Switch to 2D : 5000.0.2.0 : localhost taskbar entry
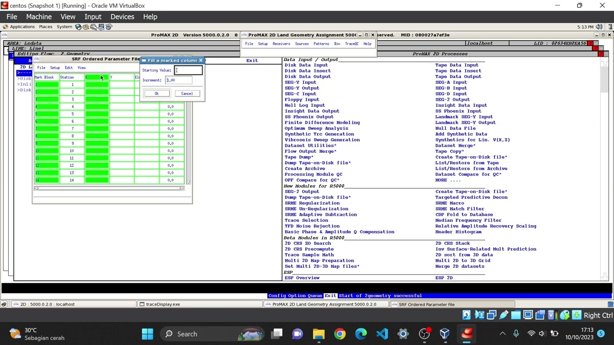The width and height of the screenshot is (614, 345). (74, 304)
